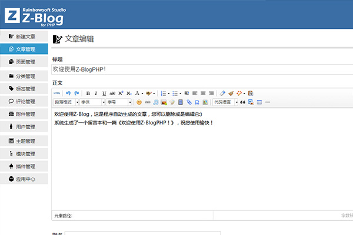Apply italic formatting to text
The width and height of the screenshot is (353, 235).
(x=96, y=93)
